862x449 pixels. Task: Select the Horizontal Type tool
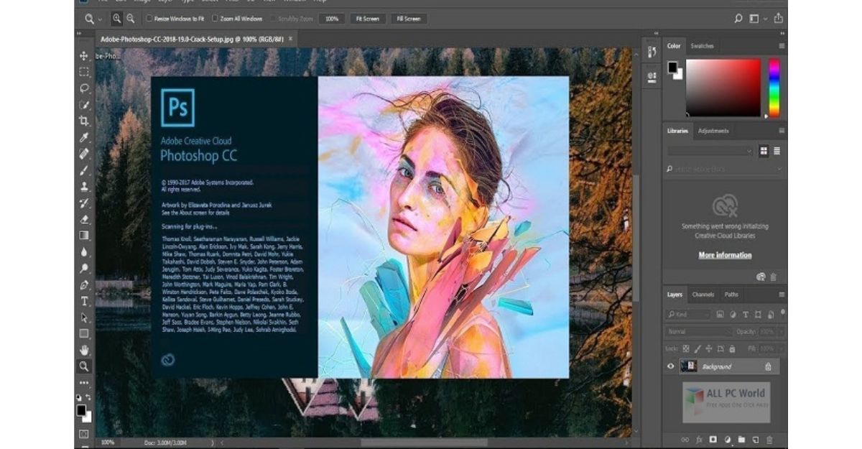[x=84, y=301]
